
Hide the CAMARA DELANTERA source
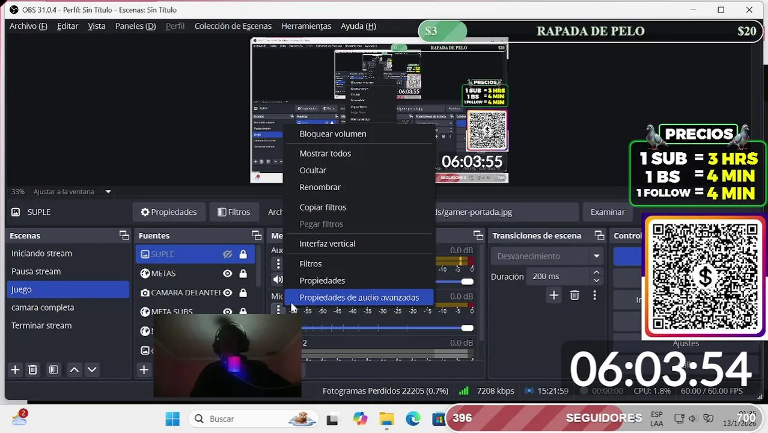pos(228,293)
